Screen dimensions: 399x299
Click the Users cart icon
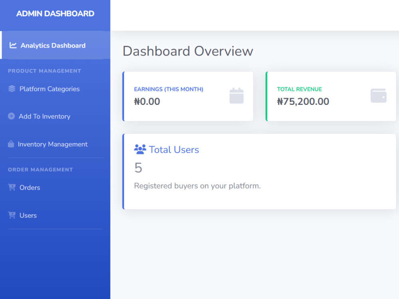coord(12,215)
